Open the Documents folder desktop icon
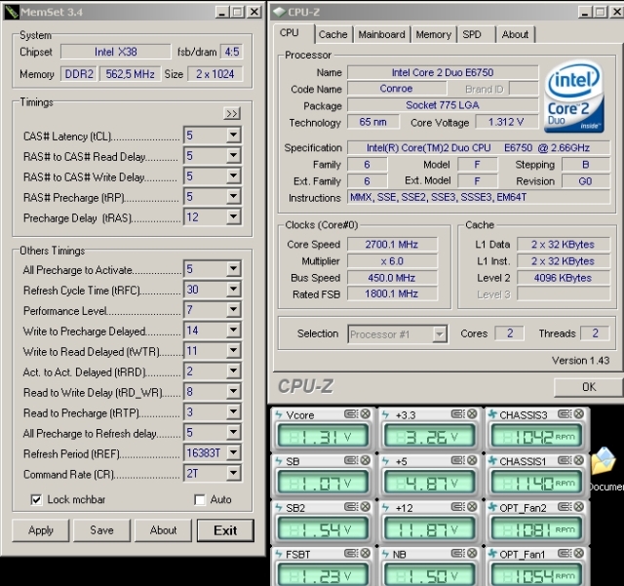This screenshot has height=586, width=624. click(x=604, y=469)
